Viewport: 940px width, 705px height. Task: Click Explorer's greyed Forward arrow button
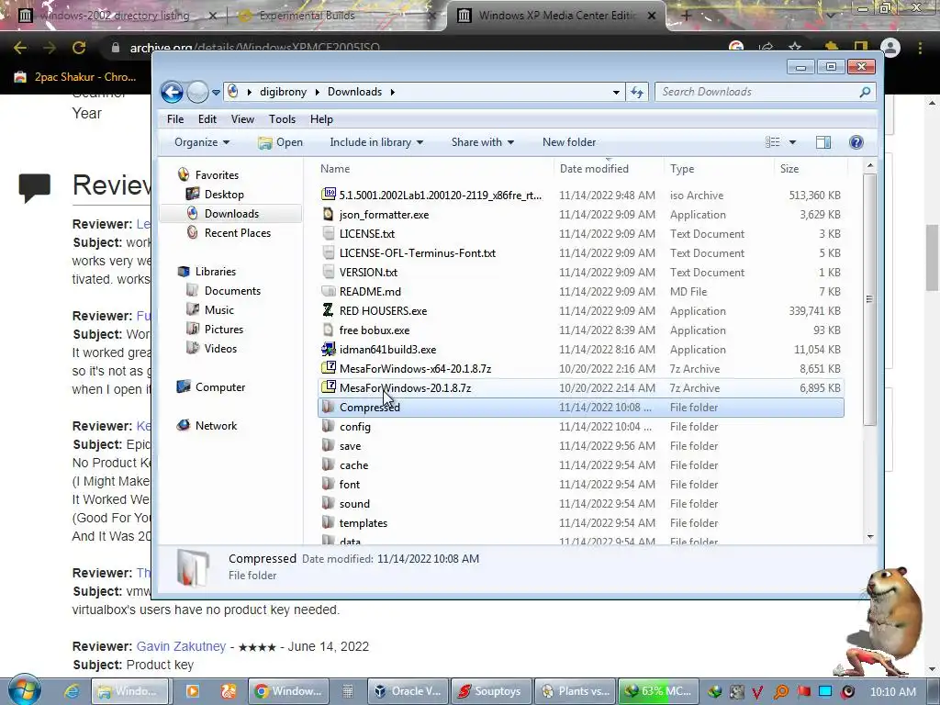click(x=197, y=92)
